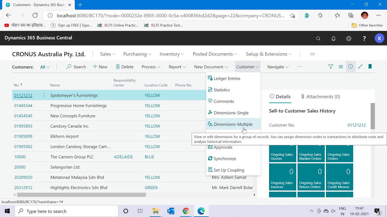Expand the Setup & Extensions menu

(269, 54)
